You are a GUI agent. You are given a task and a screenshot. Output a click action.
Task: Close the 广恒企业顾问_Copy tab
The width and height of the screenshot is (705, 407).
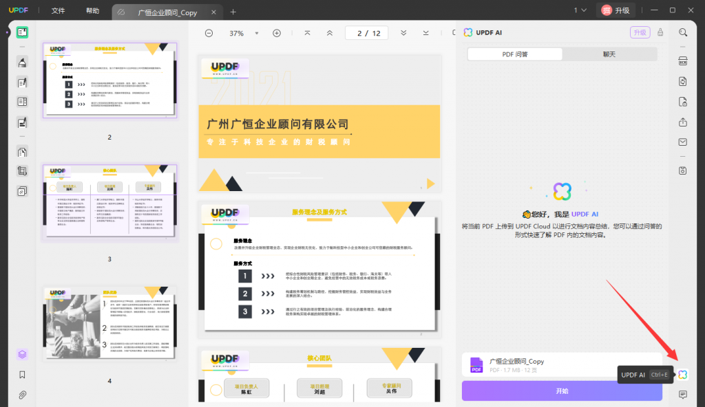(213, 12)
